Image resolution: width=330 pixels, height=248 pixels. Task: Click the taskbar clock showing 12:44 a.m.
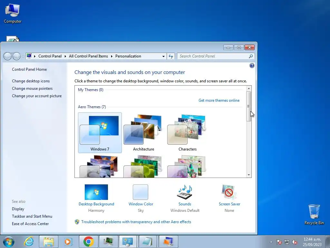click(x=312, y=242)
